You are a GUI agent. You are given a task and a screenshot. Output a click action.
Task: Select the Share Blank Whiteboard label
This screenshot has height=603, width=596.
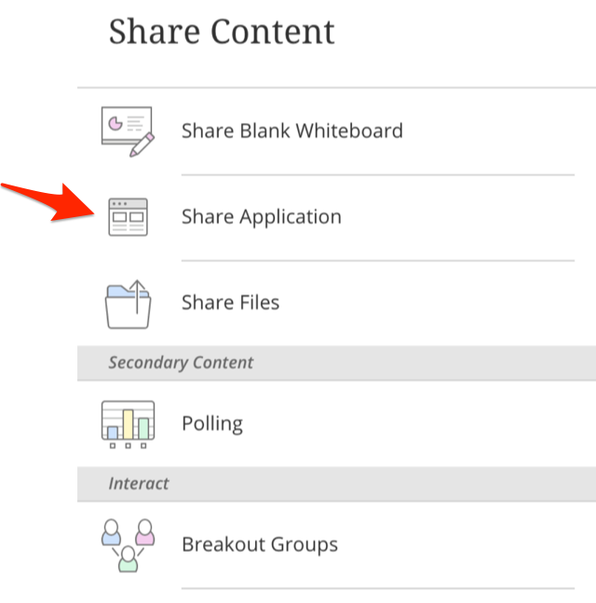tap(292, 130)
